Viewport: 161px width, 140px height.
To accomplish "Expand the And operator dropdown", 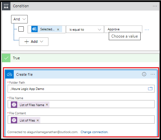I will (19, 19).
